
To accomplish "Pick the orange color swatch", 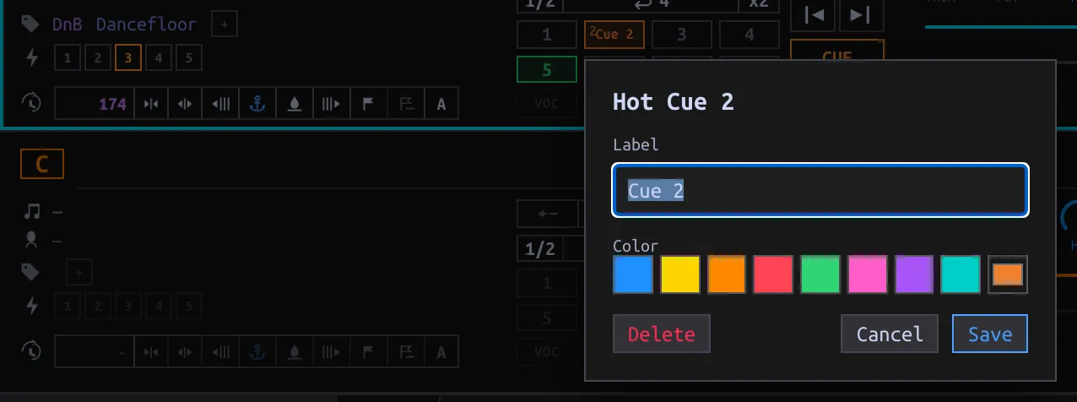I will click(727, 274).
